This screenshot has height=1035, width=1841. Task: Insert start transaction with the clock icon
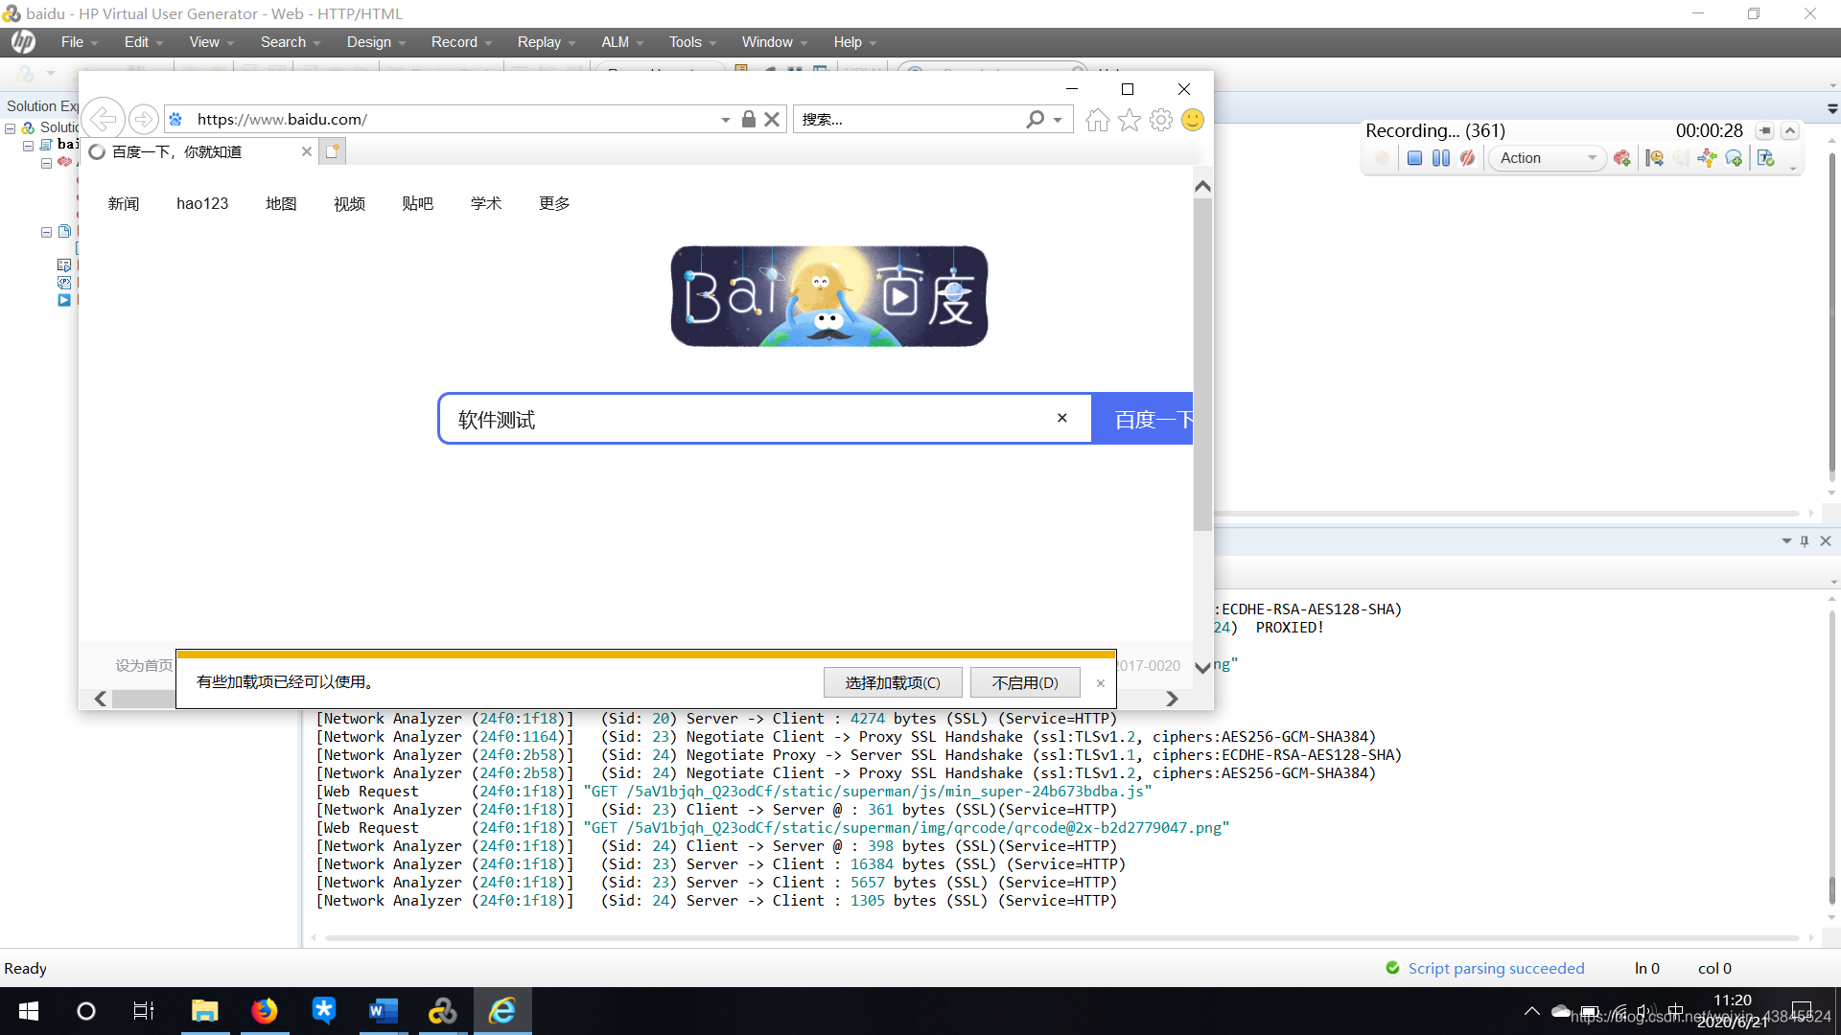1654,158
